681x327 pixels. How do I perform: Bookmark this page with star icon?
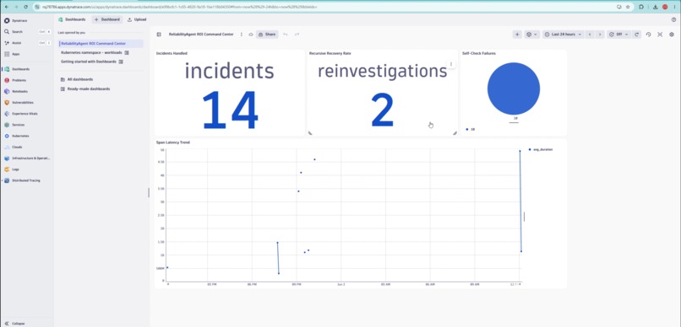pyautogui.click(x=628, y=7)
